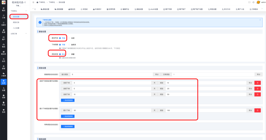Close the blue 下单有礼规则 notice banner
266x140 pixels.
[x=260, y=20]
